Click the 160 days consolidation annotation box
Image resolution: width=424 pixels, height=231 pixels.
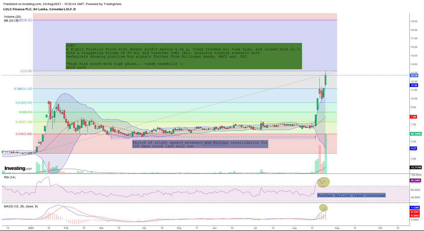click(x=200, y=144)
